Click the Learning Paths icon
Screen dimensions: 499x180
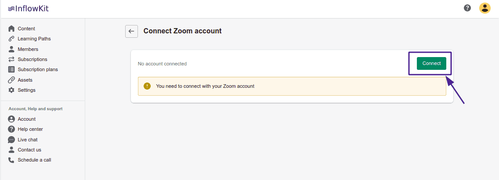click(11, 39)
